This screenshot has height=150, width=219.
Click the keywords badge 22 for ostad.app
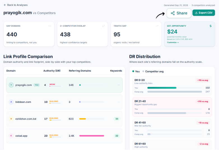(x=117, y=136)
